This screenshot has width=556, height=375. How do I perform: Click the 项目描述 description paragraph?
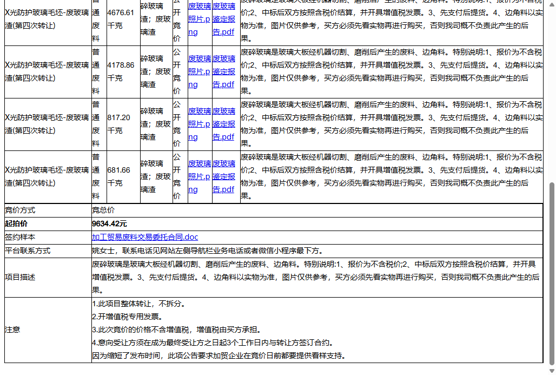(x=315, y=278)
